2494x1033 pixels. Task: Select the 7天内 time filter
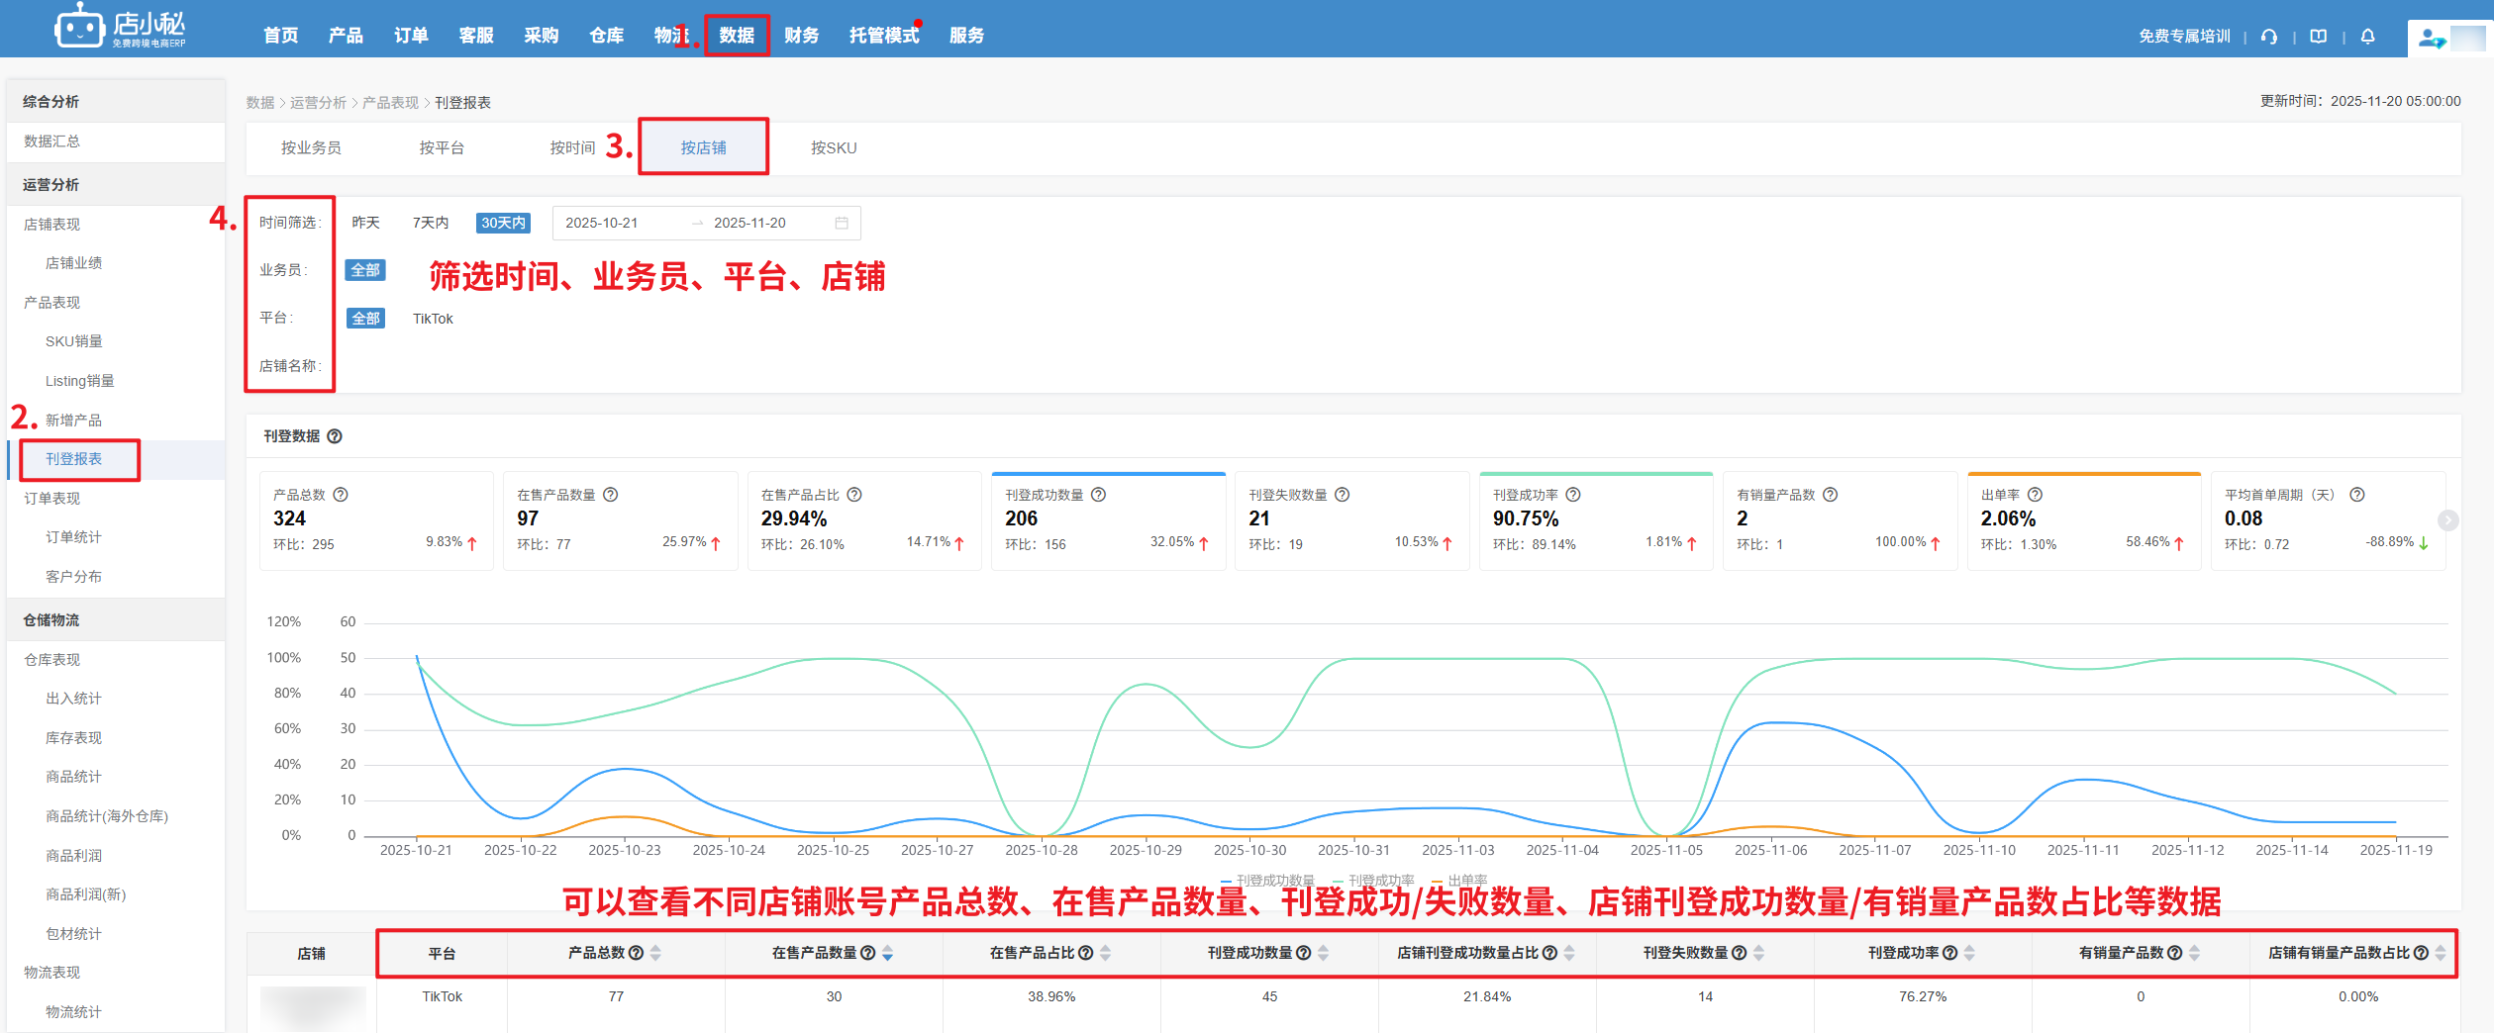pyautogui.click(x=430, y=224)
